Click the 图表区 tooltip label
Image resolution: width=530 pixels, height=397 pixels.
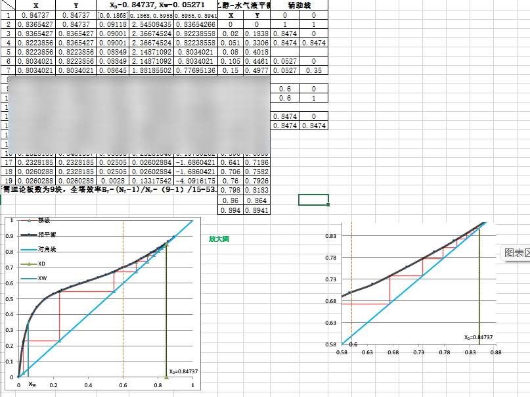(517, 252)
